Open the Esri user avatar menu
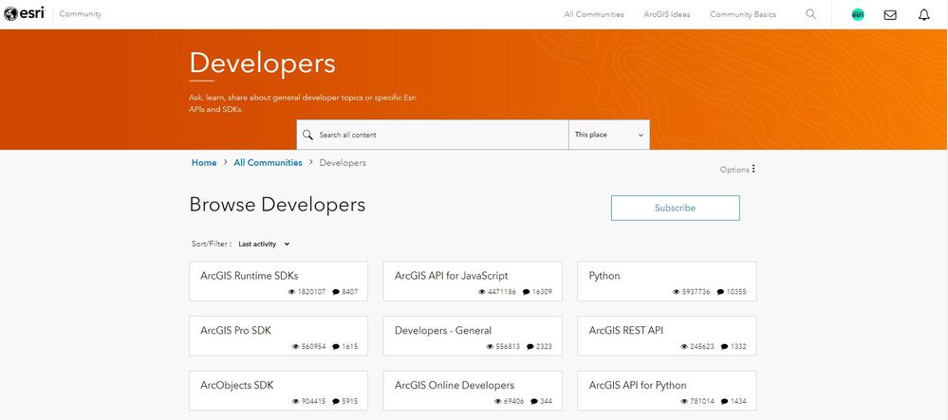948x420 pixels. tap(857, 15)
